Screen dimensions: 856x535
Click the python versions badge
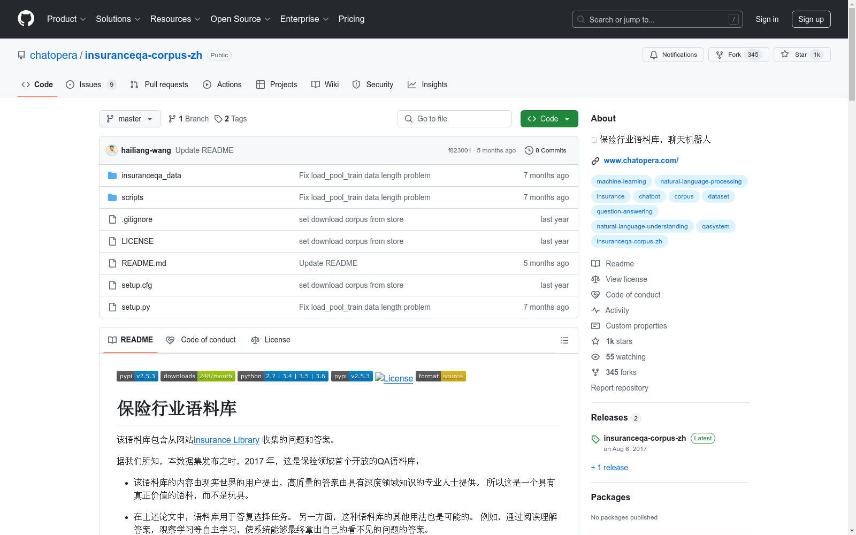283,376
